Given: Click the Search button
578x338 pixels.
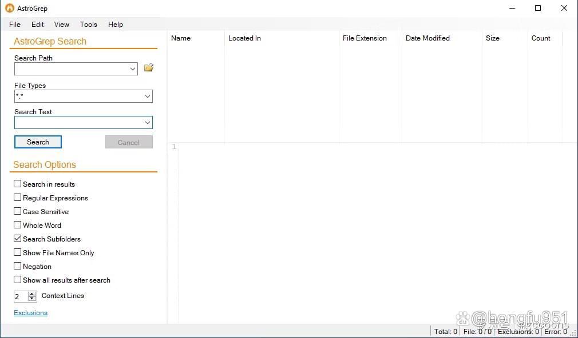Looking at the screenshot, I should (38, 142).
